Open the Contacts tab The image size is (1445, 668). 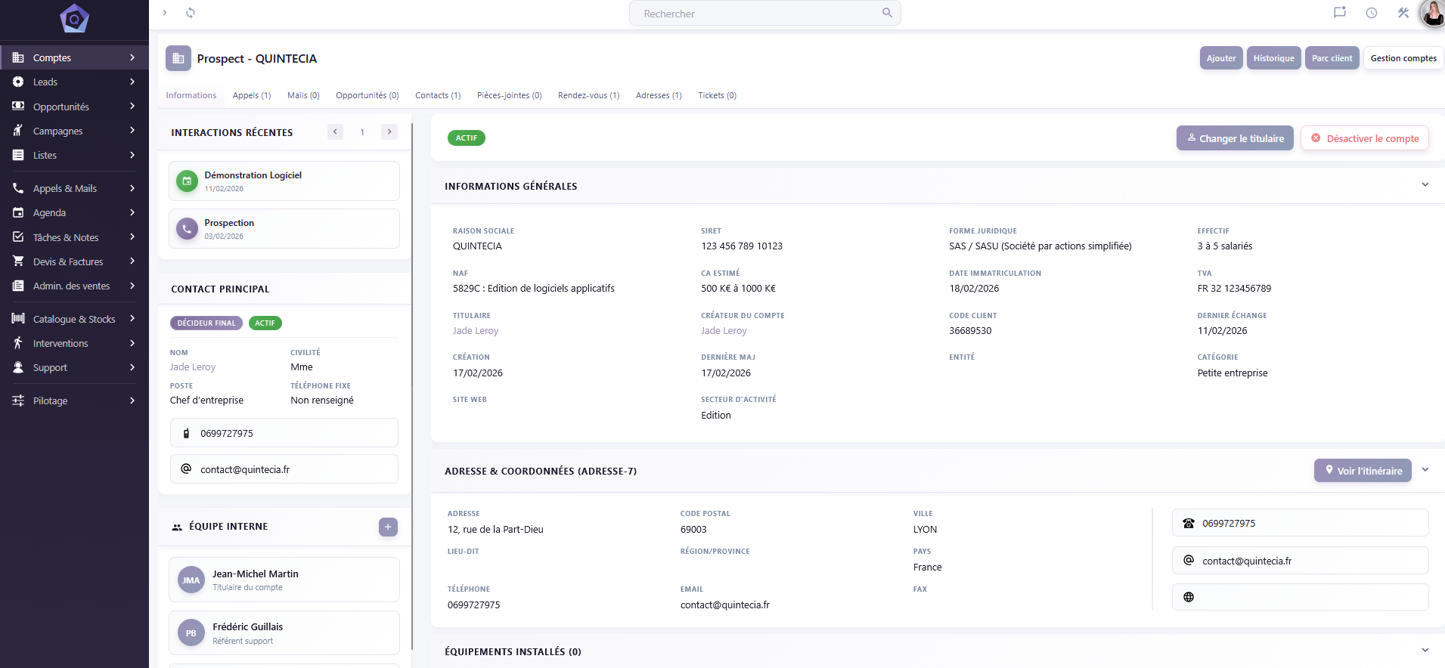(x=438, y=95)
